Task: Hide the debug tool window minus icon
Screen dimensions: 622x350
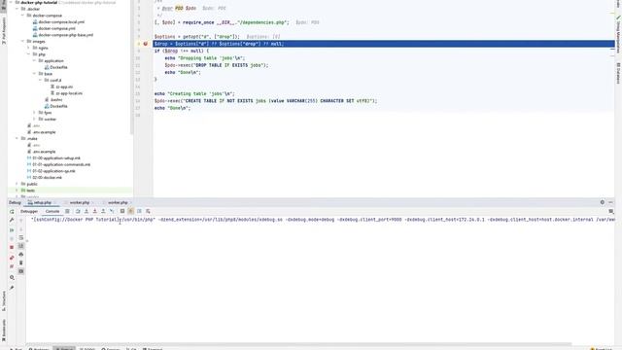Action: (611, 202)
